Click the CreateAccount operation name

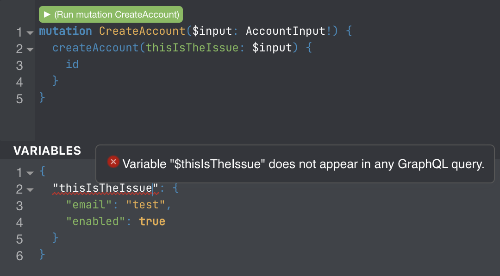[x=141, y=31]
